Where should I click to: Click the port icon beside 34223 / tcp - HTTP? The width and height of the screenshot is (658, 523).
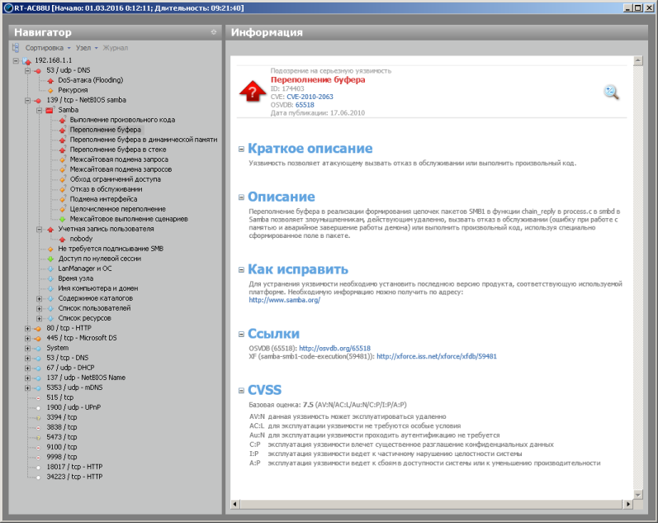click(38, 478)
